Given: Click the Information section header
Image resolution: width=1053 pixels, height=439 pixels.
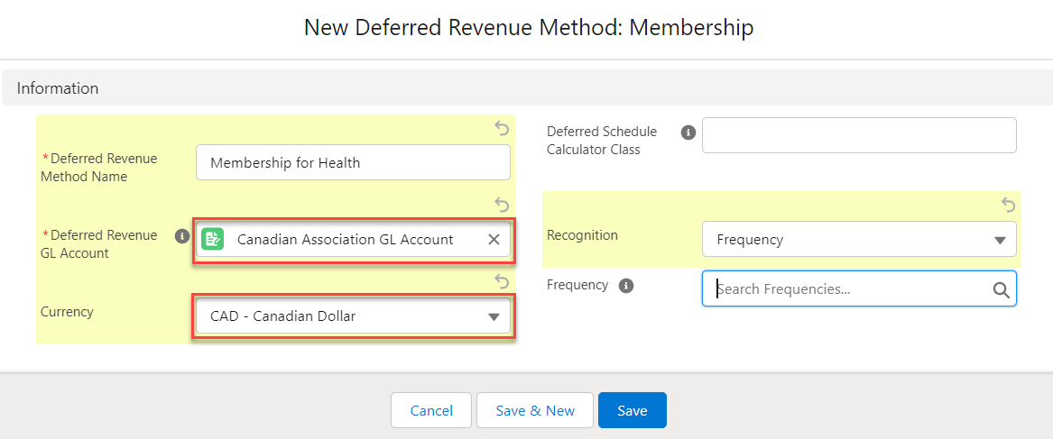Looking at the screenshot, I should [x=58, y=88].
